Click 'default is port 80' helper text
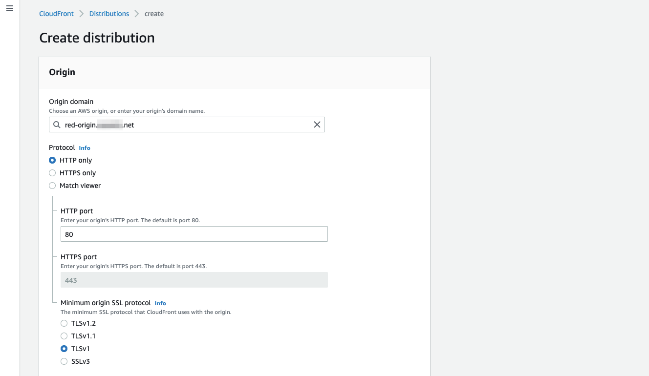 pyautogui.click(x=130, y=220)
